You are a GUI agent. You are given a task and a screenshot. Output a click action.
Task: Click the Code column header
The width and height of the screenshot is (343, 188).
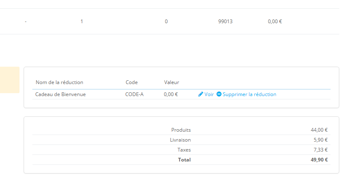click(131, 82)
